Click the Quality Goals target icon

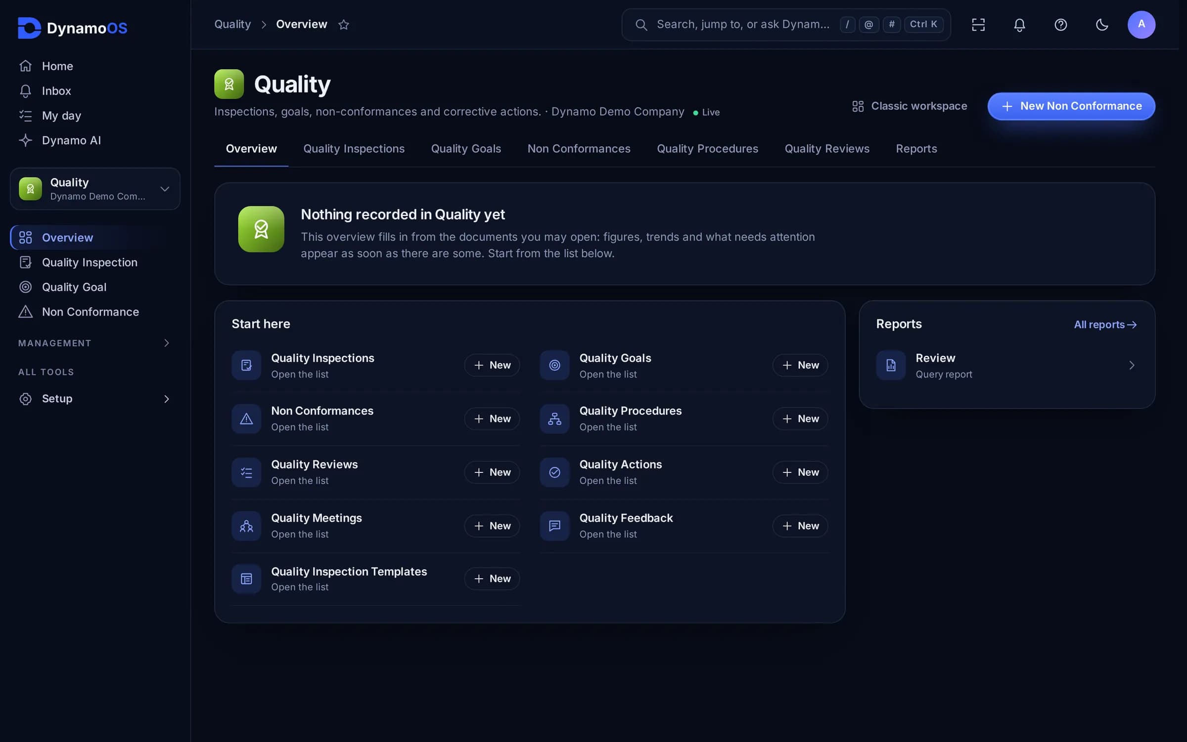click(554, 365)
